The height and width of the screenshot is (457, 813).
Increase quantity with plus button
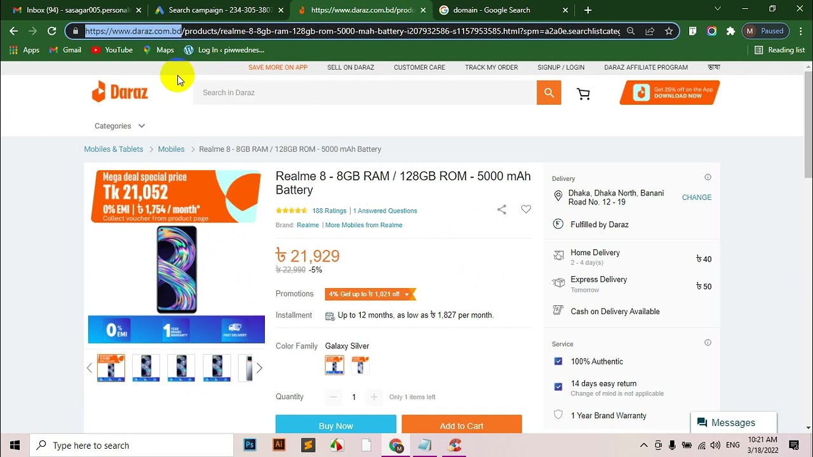pos(374,397)
